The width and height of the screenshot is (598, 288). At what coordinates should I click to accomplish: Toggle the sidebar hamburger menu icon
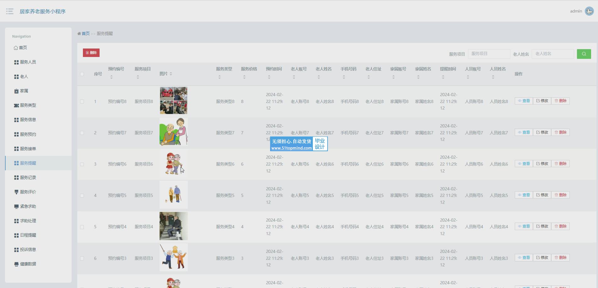pos(10,11)
